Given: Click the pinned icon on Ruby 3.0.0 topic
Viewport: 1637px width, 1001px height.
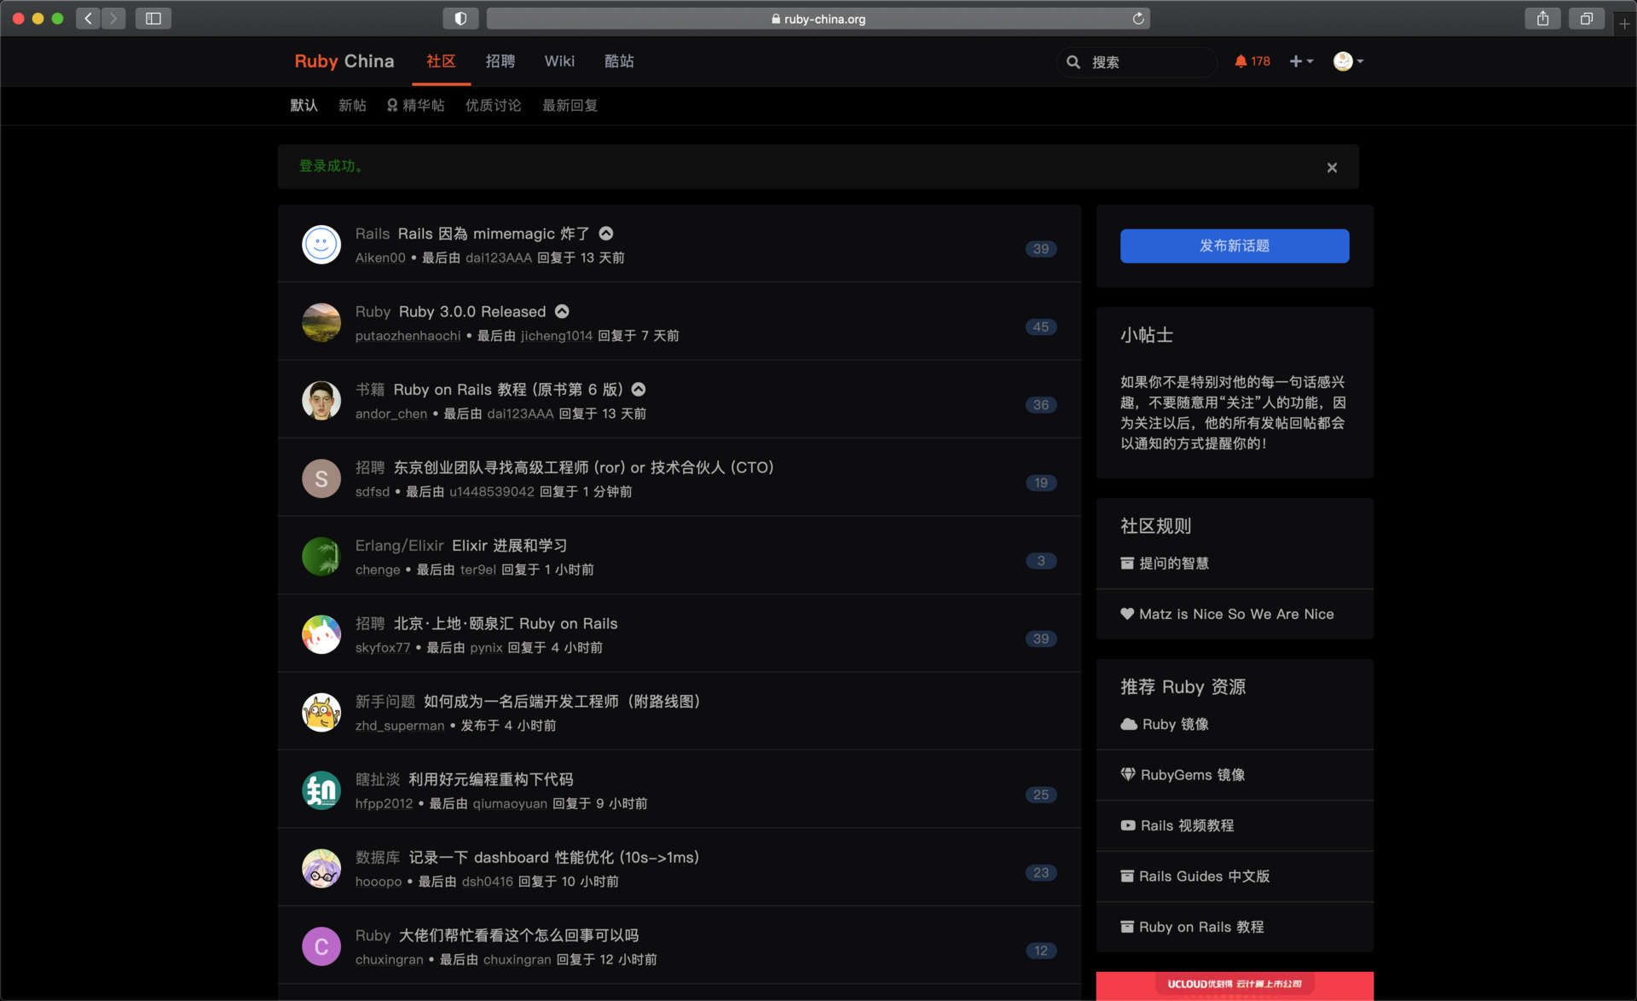Looking at the screenshot, I should click(x=562, y=312).
